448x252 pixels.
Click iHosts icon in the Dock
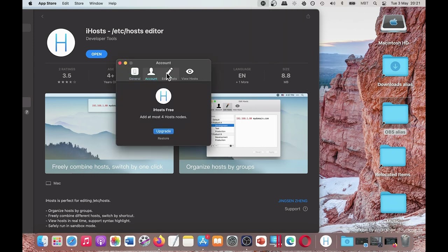(326, 241)
